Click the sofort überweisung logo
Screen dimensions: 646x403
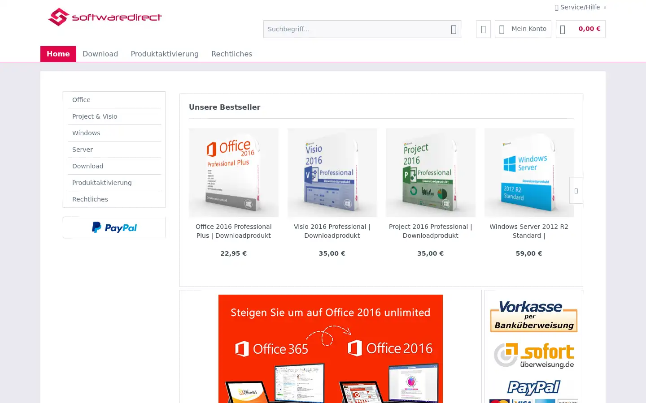coord(534,356)
